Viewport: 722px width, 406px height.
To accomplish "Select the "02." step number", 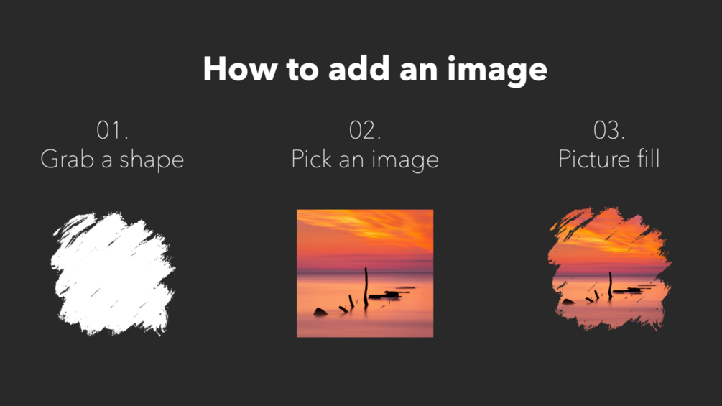I will (365, 131).
